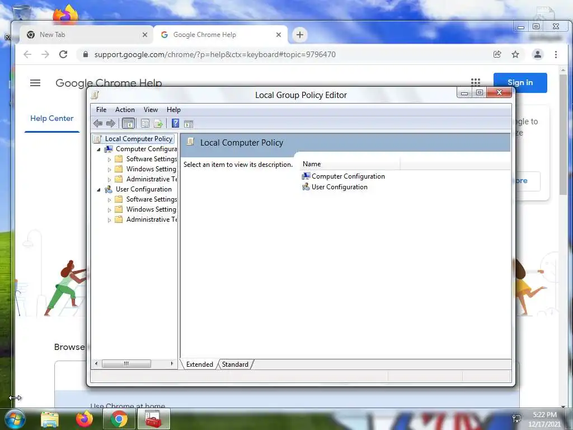Open the Recycle Bin desktop icon
Viewport: 573px width, 430px height.
pos(21,12)
